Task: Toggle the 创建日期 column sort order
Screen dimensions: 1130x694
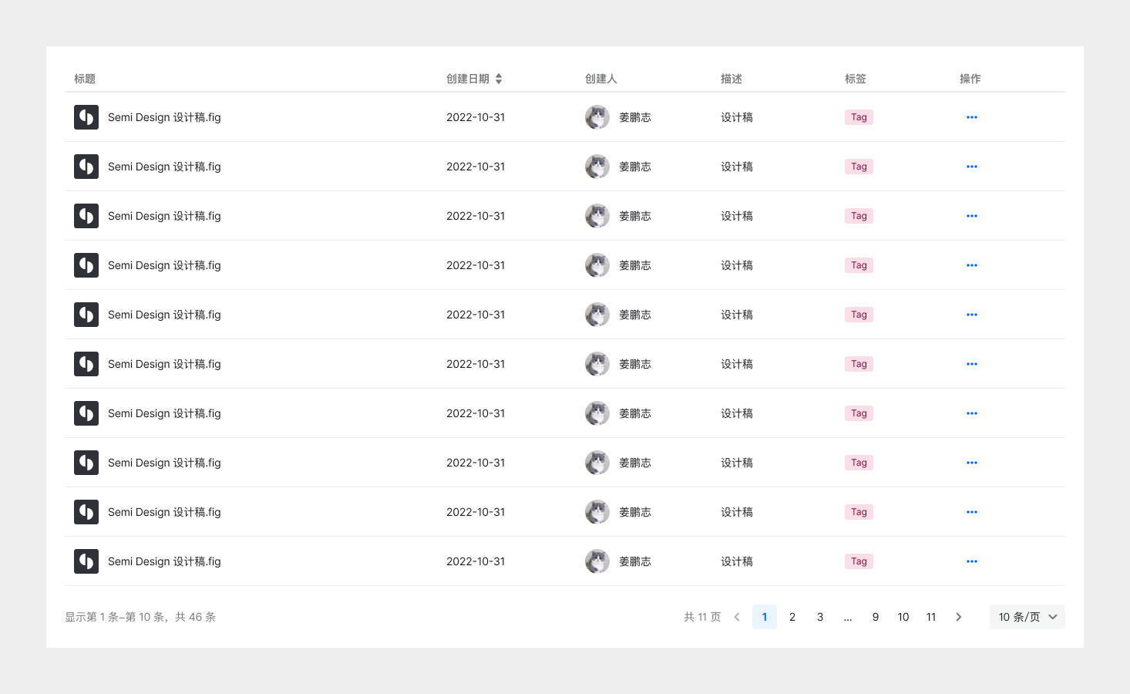Action: (499, 78)
